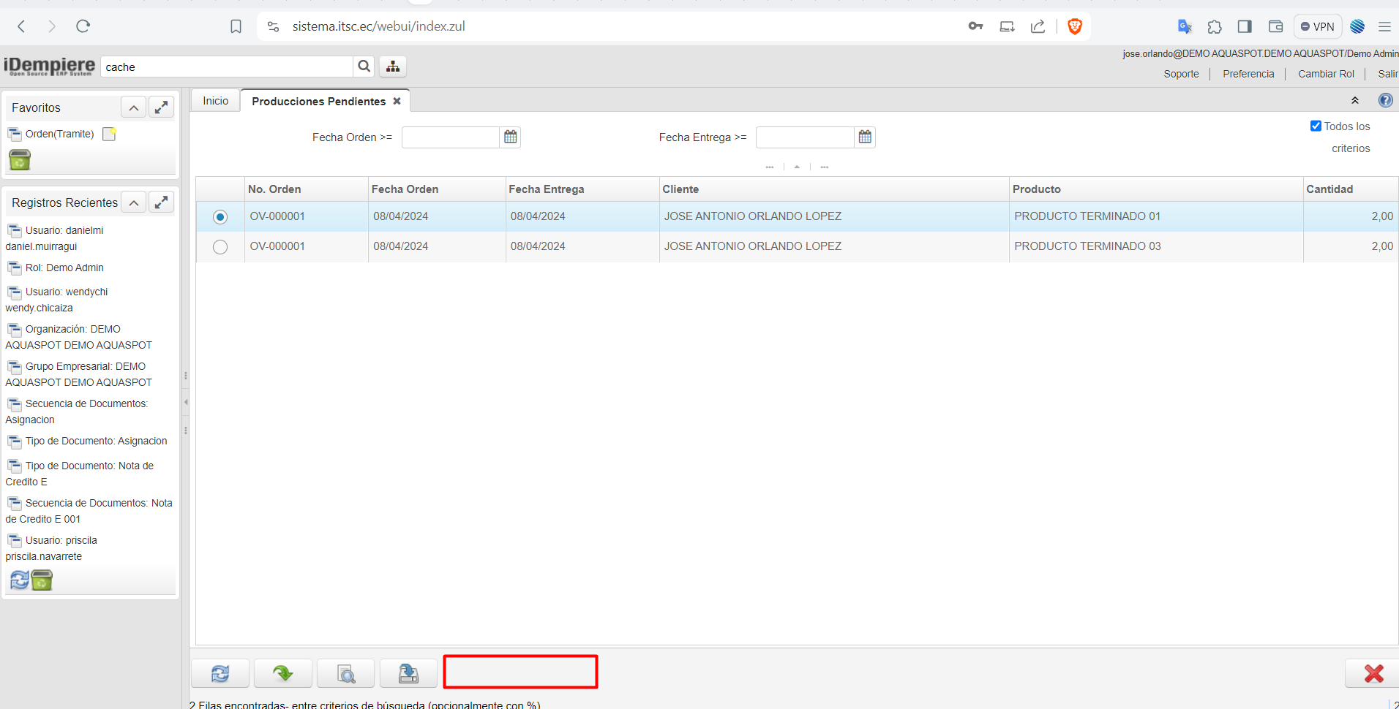The height and width of the screenshot is (709, 1399).
Task: Click the Cambiar Rol link
Action: click(1325, 74)
